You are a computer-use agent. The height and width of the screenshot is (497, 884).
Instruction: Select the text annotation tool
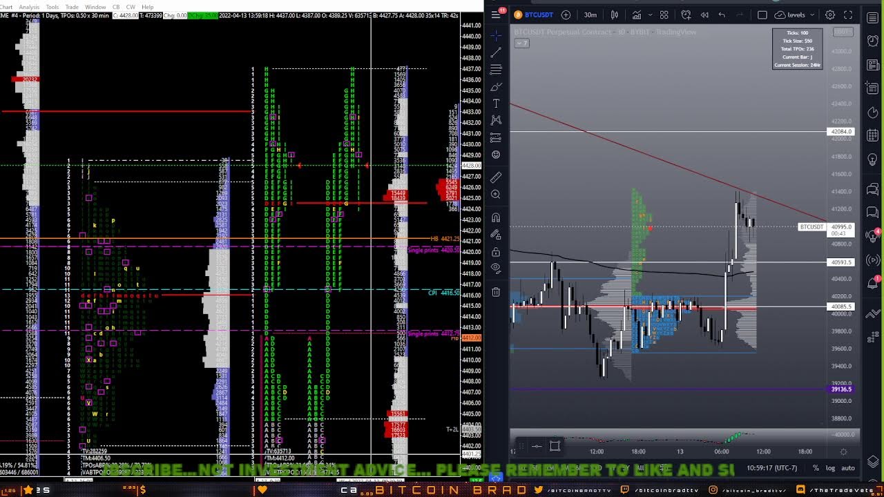(496, 104)
